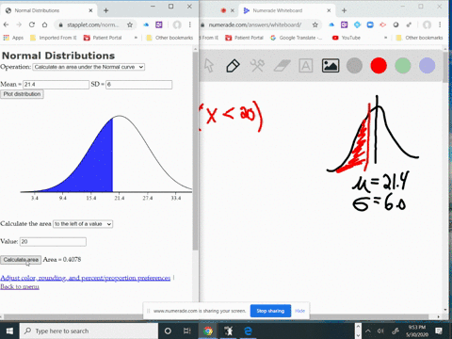Viewport: 452px width, 339px height.
Task: Choose the green color swatch
Action: pos(403,66)
